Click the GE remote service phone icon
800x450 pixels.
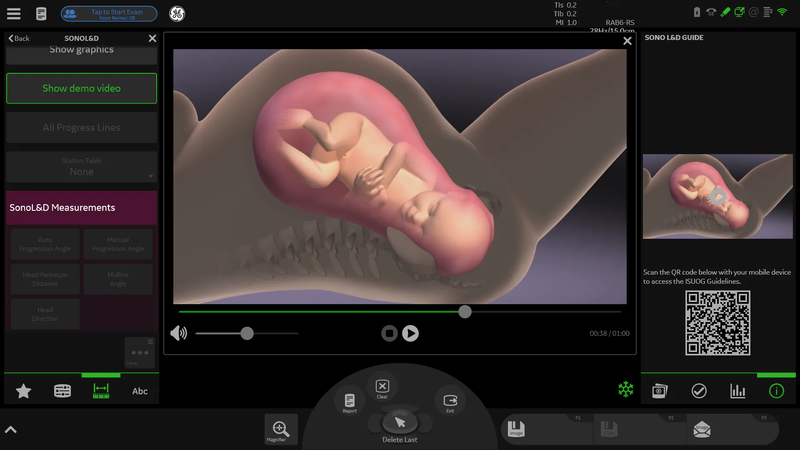tap(711, 12)
